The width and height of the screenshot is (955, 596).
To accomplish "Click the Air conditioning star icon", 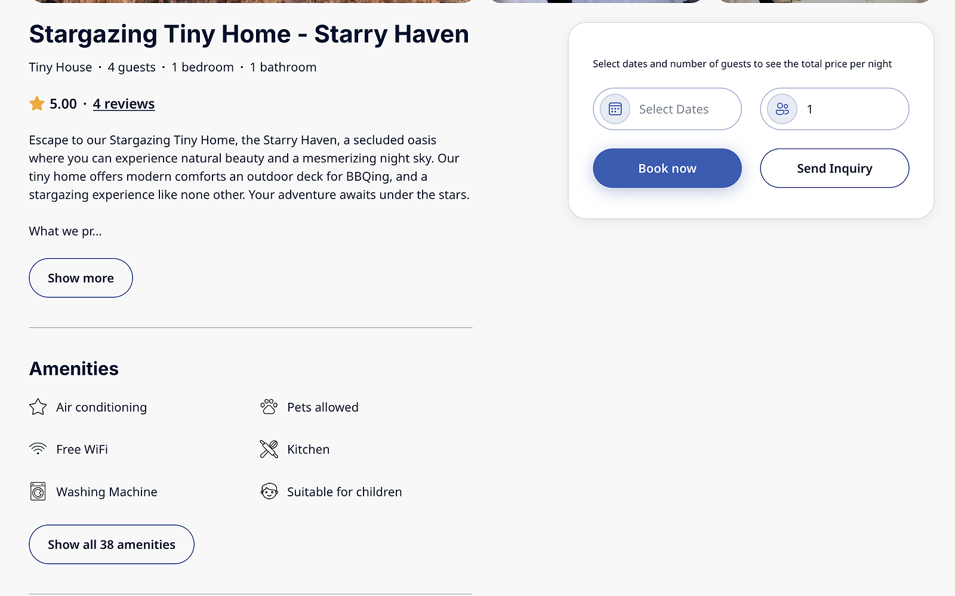I will [38, 407].
